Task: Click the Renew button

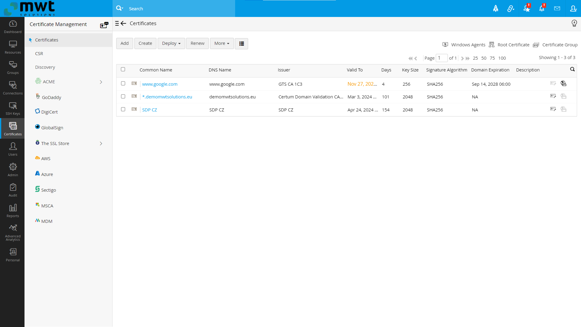Action: (197, 43)
